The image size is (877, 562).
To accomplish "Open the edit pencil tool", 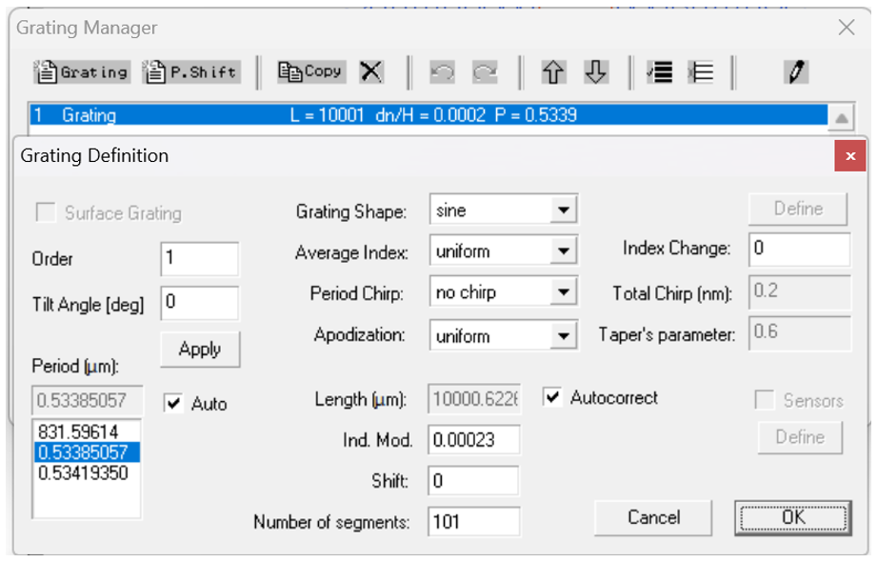I will 797,71.
